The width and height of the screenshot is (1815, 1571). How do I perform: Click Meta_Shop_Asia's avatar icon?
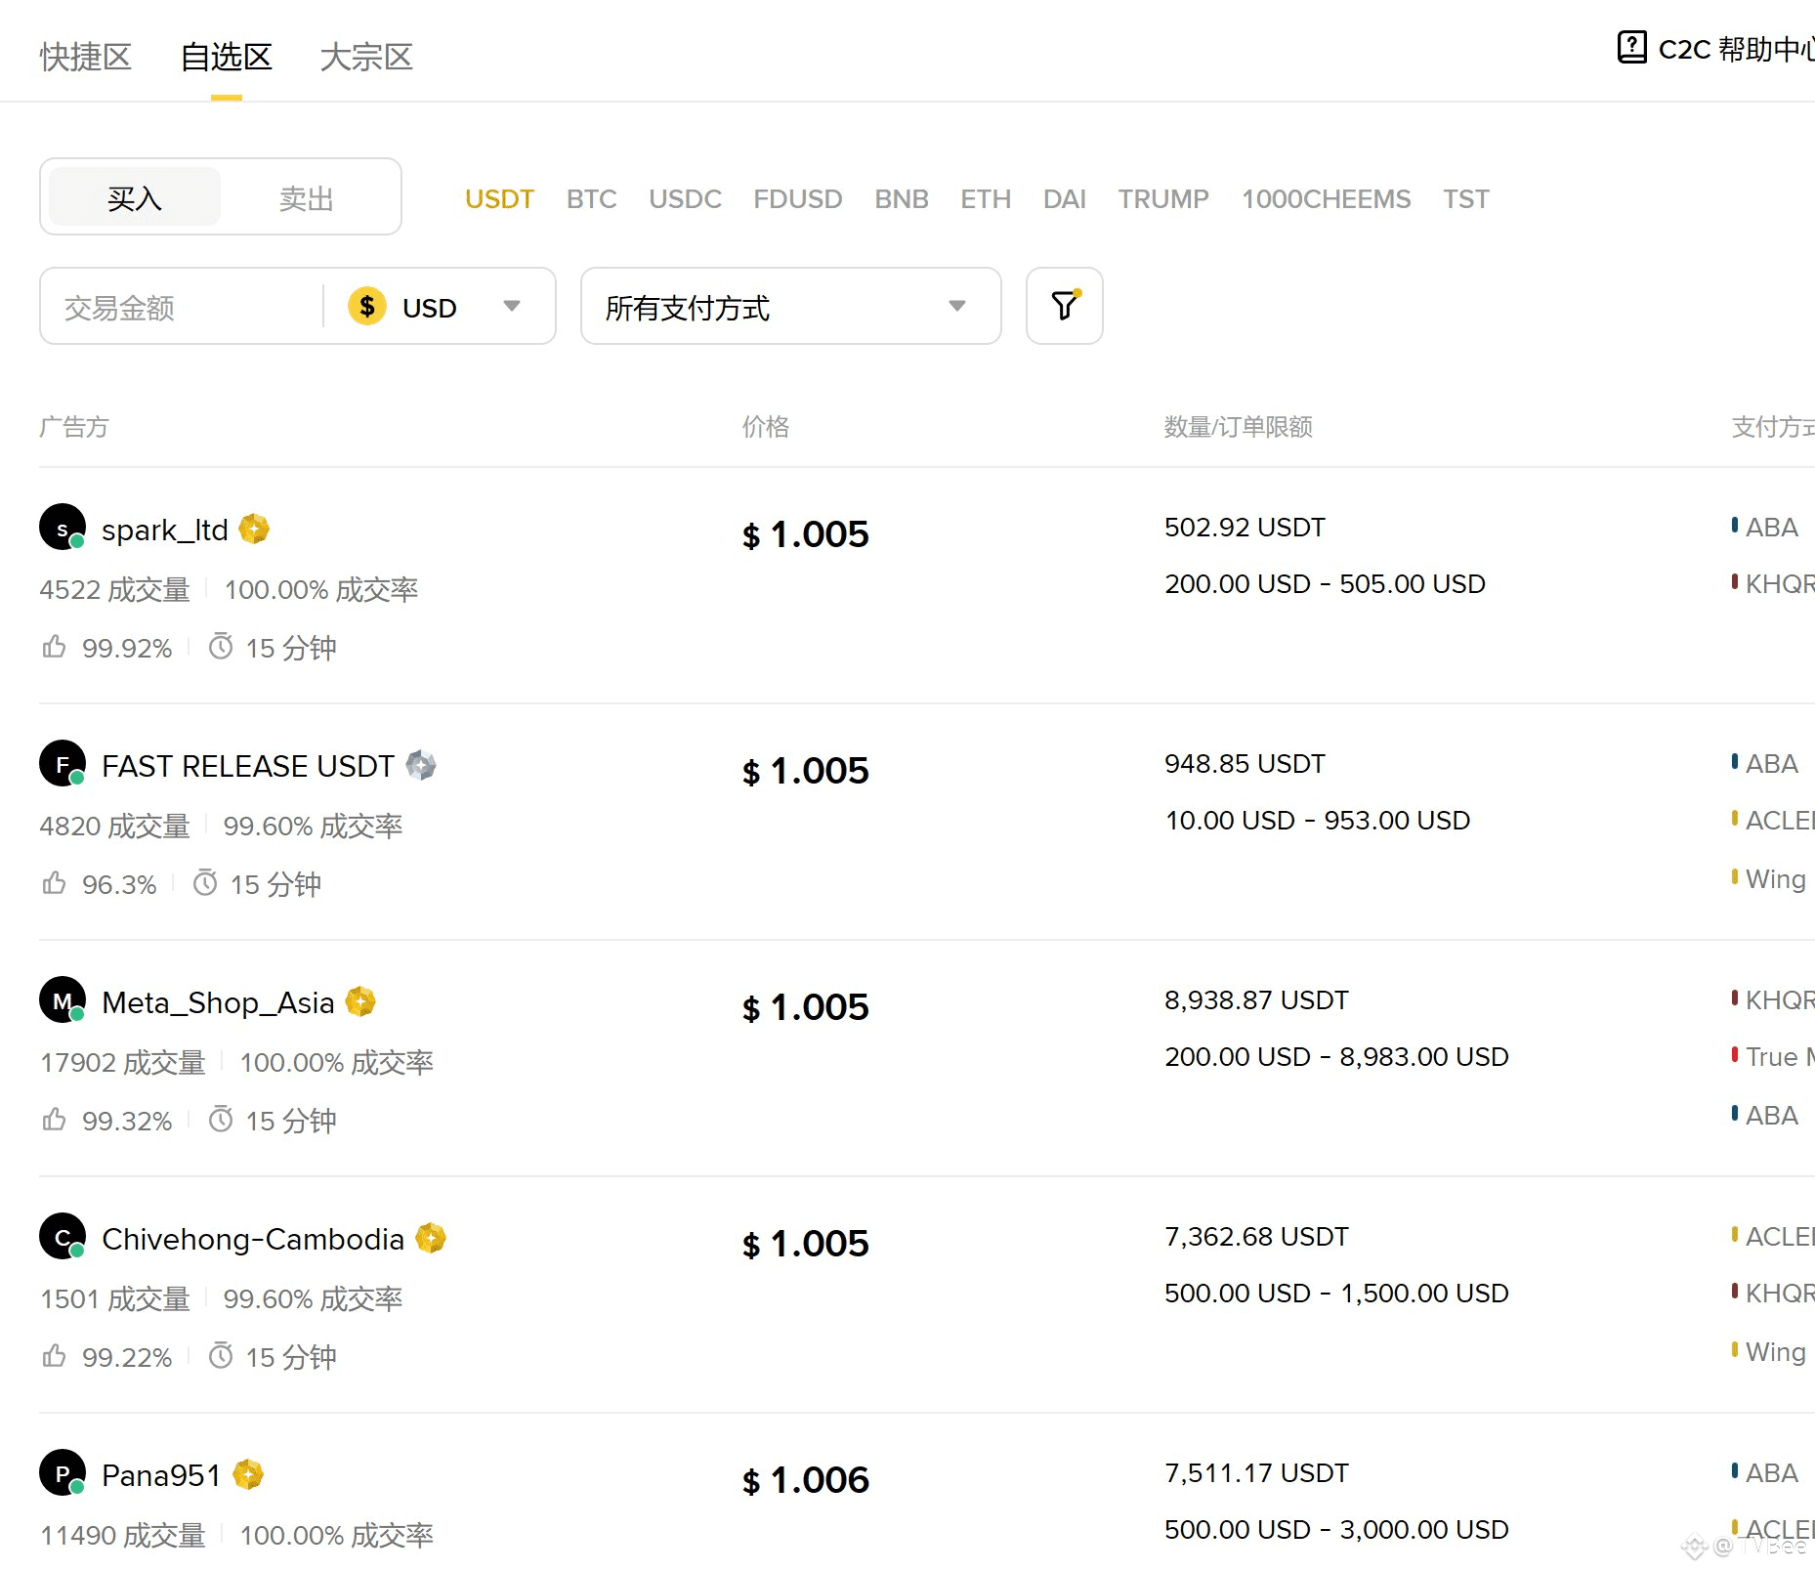pos(63,1000)
